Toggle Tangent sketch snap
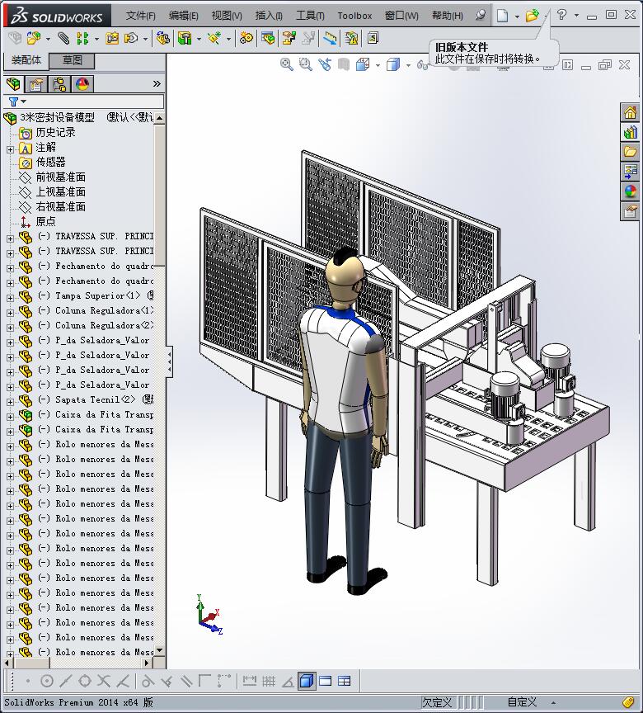Viewport: 643px width, 713px height. click(148, 681)
